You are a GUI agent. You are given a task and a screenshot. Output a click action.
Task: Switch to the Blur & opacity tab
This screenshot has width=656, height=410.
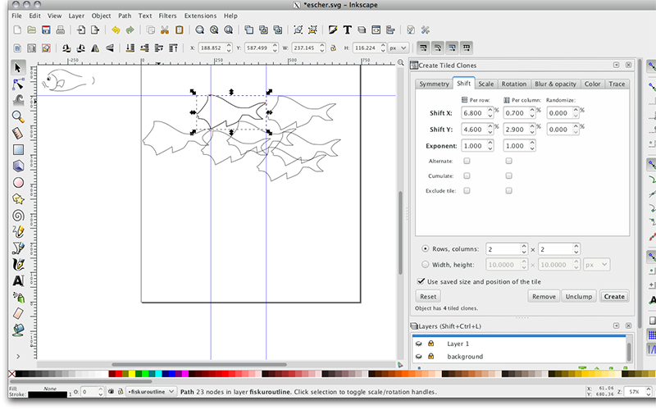(555, 84)
